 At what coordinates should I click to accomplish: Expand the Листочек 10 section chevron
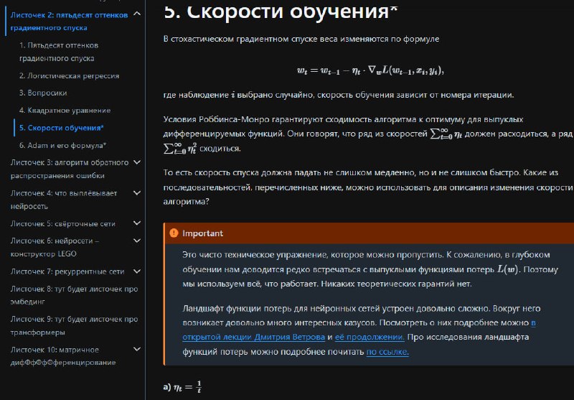(x=137, y=349)
